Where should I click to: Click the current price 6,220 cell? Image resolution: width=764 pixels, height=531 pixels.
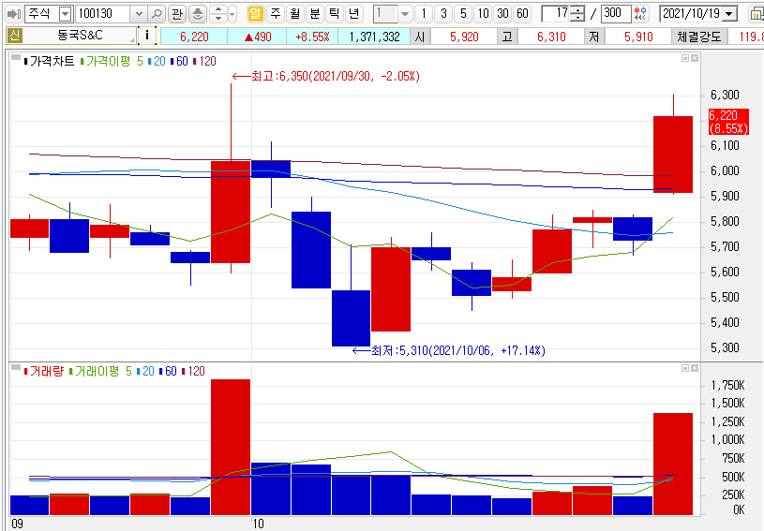(x=194, y=37)
